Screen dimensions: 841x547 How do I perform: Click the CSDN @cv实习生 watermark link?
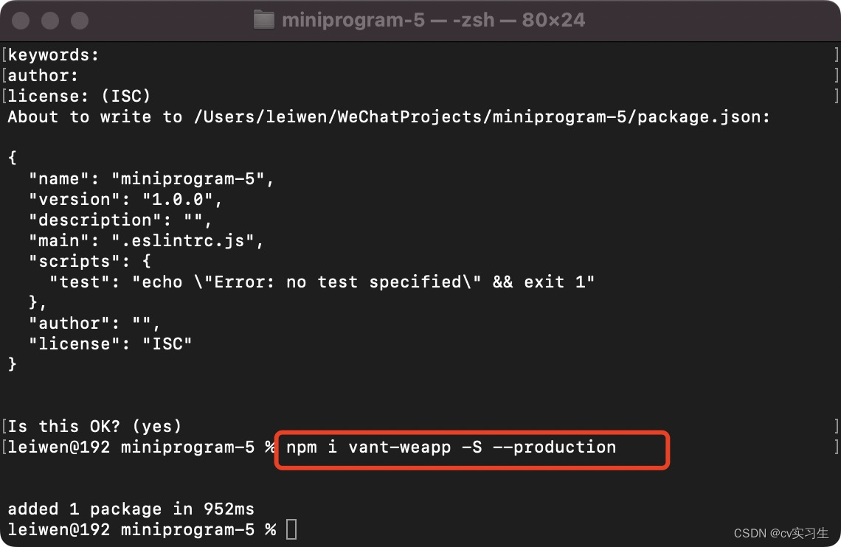[782, 532]
